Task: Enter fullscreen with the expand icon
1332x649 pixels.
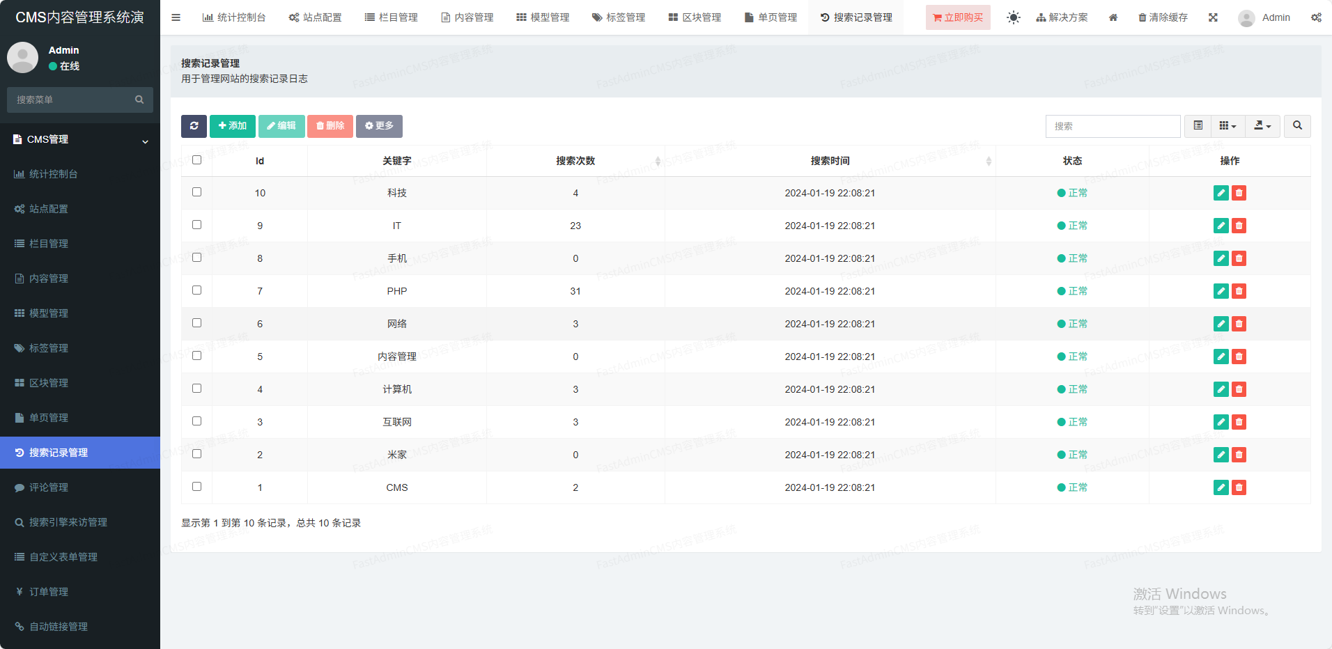Action: point(1213,17)
